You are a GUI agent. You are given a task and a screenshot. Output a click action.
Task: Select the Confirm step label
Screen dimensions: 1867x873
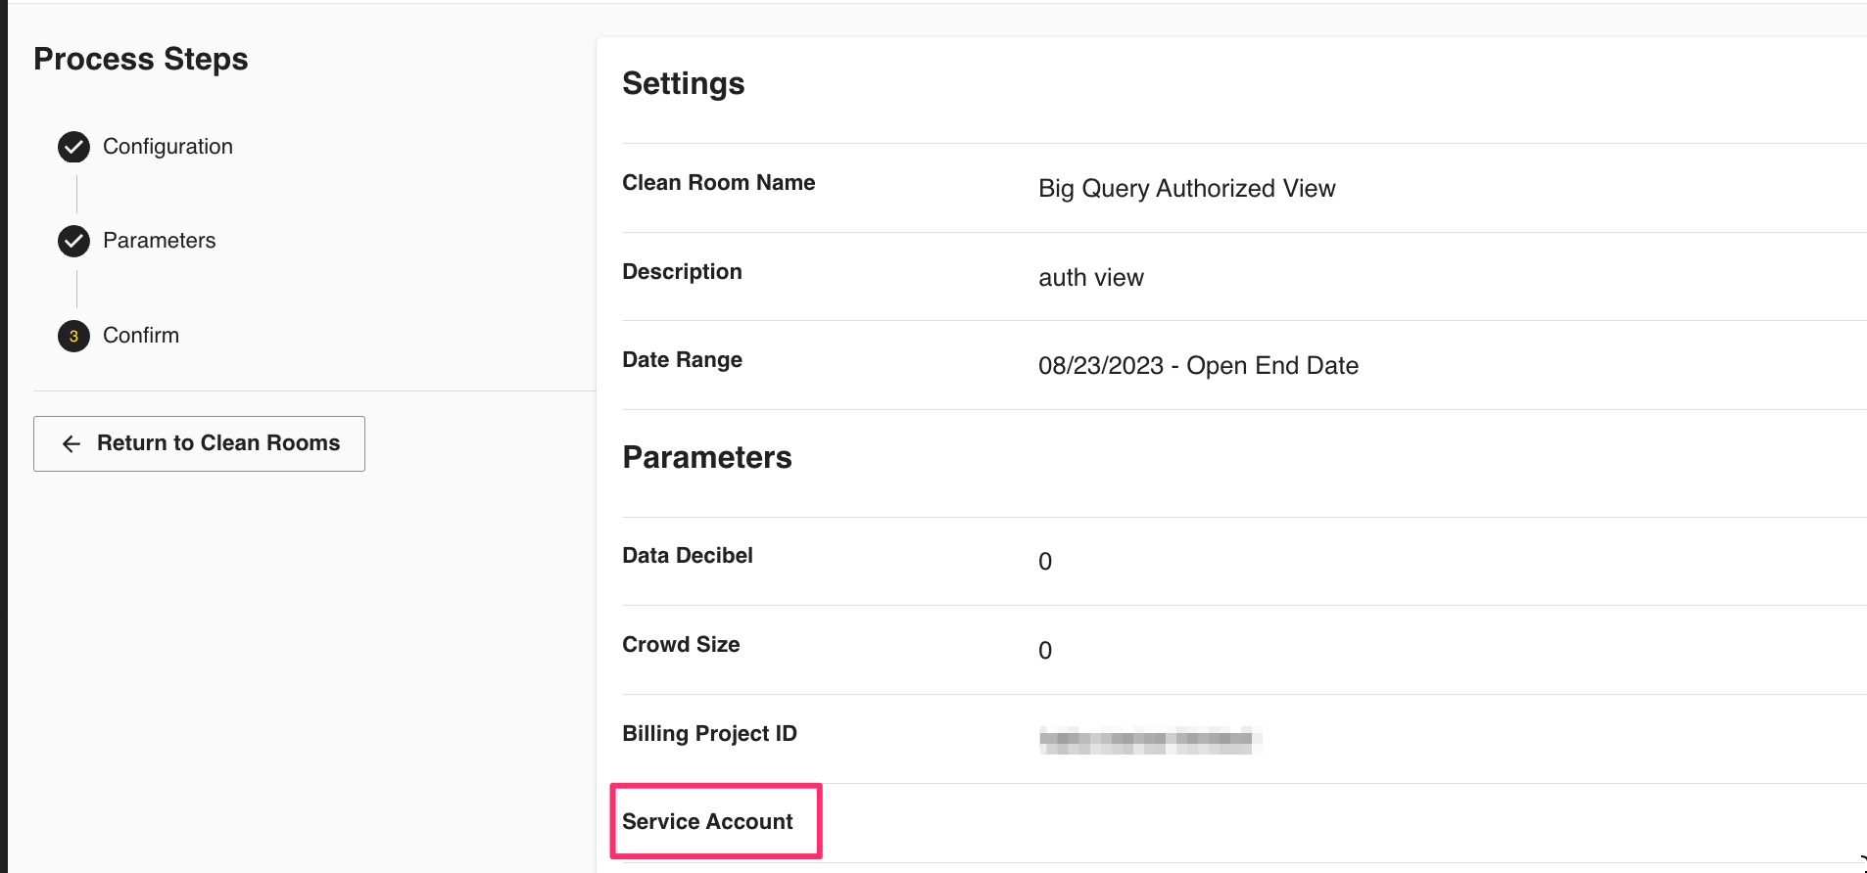tap(141, 336)
